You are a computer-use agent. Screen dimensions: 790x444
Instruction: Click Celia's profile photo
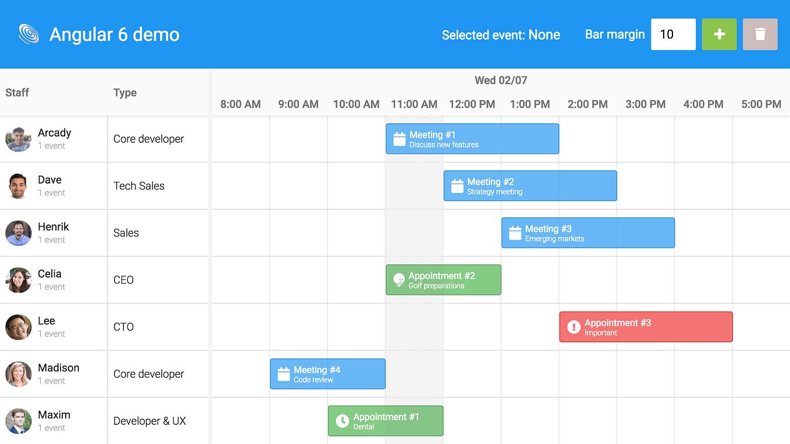(x=18, y=280)
